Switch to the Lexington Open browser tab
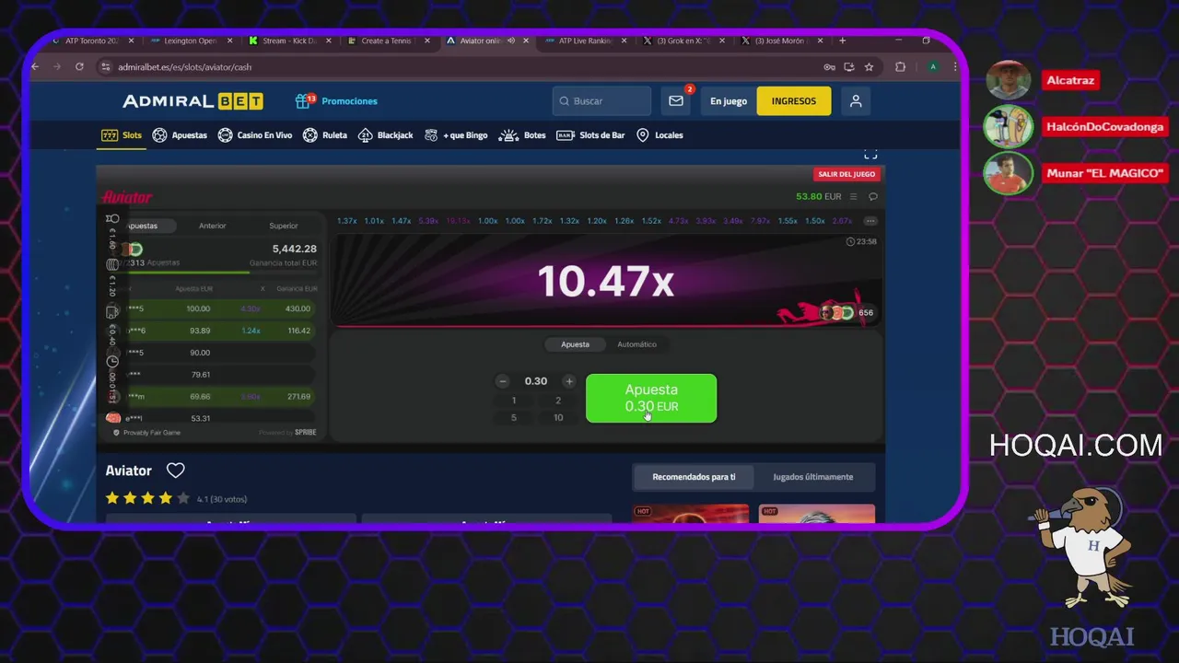Image resolution: width=1179 pixels, height=663 pixels. pyautogui.click(x=190, y=41)
